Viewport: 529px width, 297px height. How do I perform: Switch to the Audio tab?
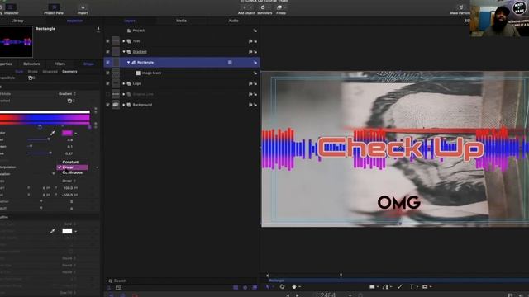(x=233, y=21)
